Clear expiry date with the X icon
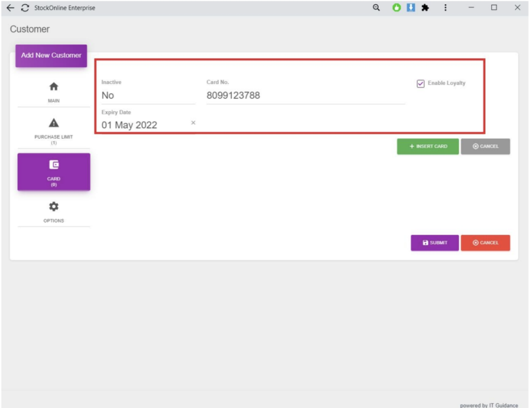 click(x=193, y=123)
